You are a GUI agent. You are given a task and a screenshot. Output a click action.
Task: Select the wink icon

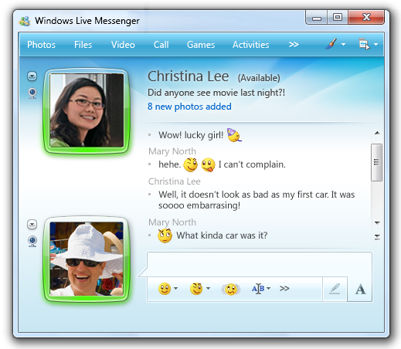(196, 289)
